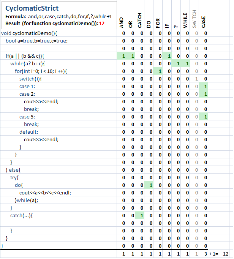
Task: Click the 'if(a || (b && c)){' cell
Action: coord(58,56)
